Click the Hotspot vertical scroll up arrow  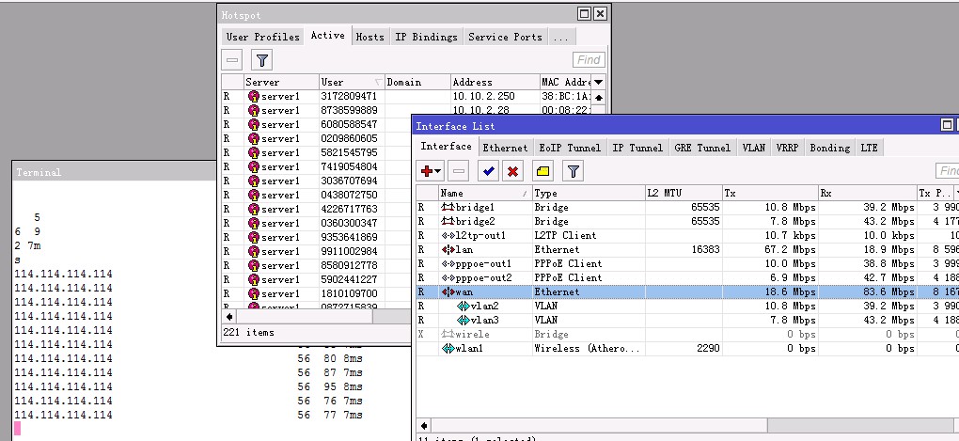tap(599, 97)
